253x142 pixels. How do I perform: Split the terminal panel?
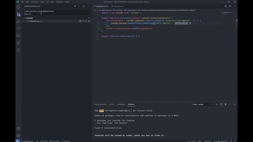pyautogui.click(x=221, y=104)
